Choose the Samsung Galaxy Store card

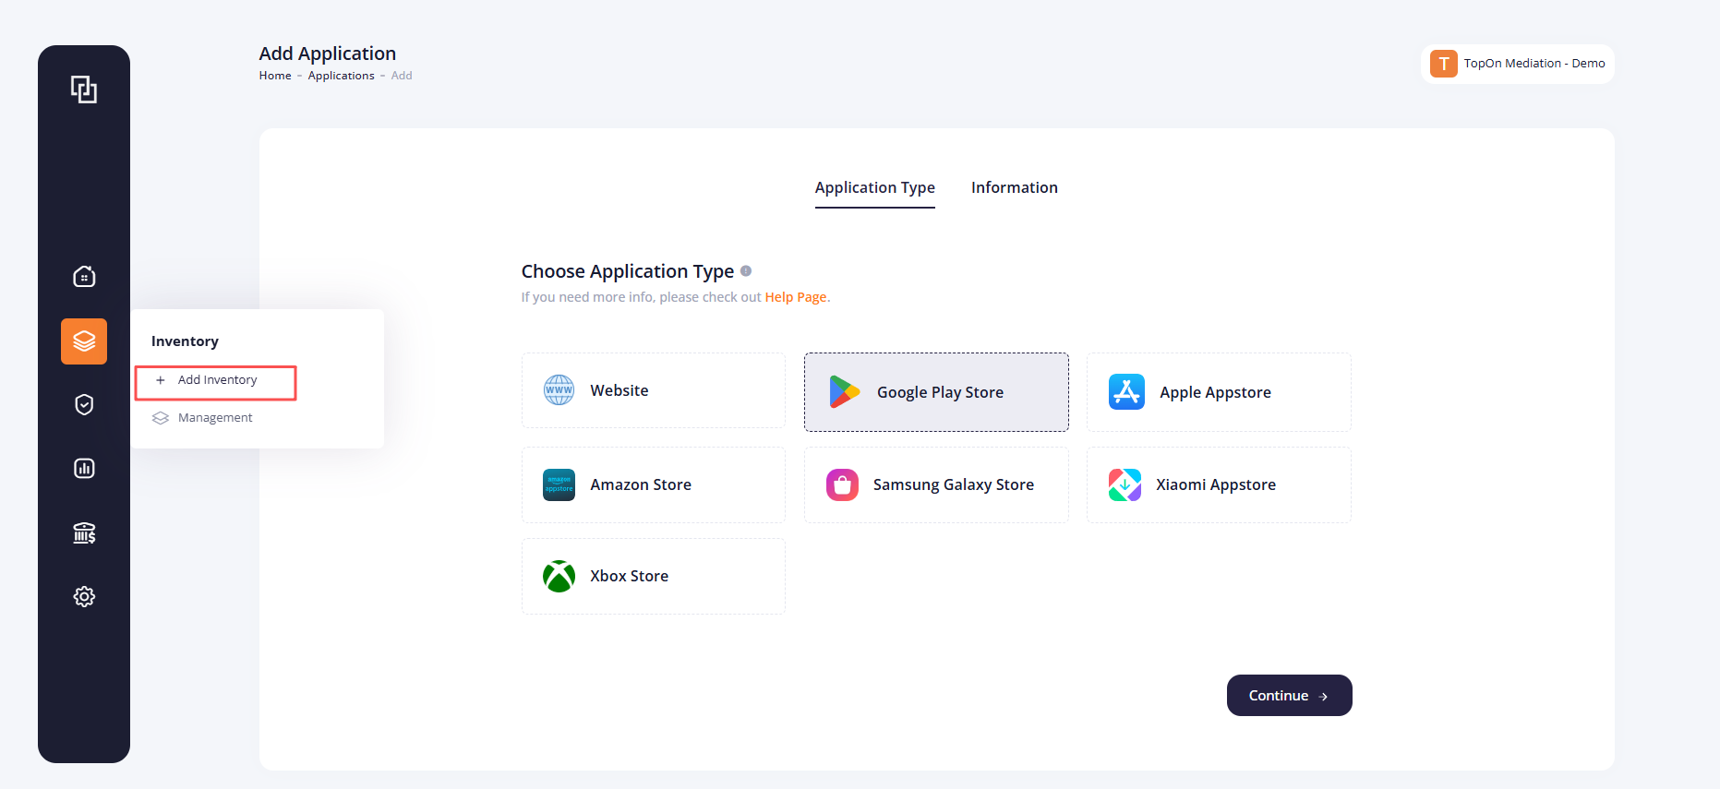pyautogui.click(x=936, y=484)
